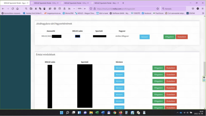The image size is (206, 116).
Task: Reject the sörétes lőfegyver request with Elutasítom
Action: click(x=182, y=37)
